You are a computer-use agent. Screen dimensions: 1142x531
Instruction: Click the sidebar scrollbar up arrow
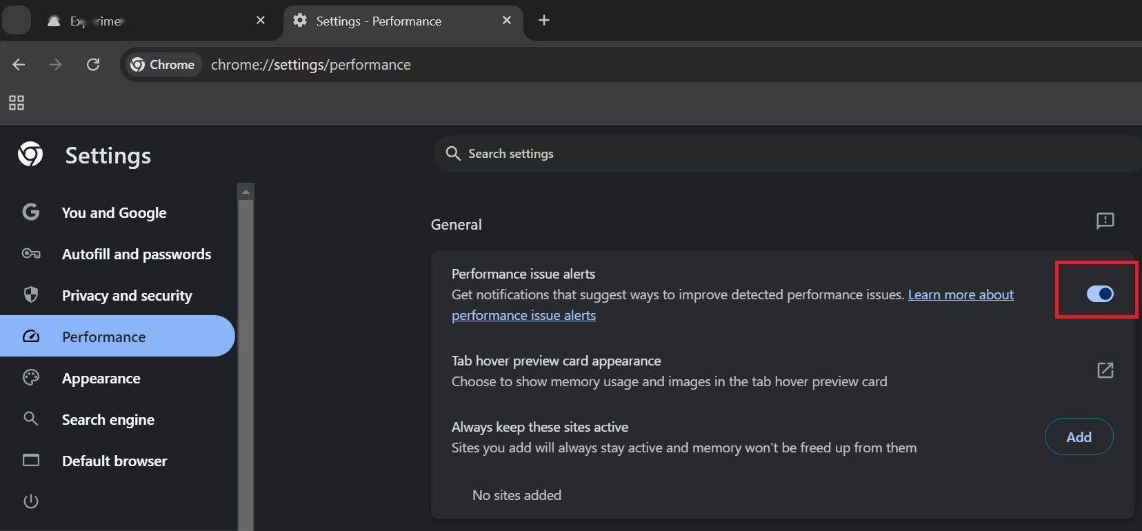click(246, 191)
